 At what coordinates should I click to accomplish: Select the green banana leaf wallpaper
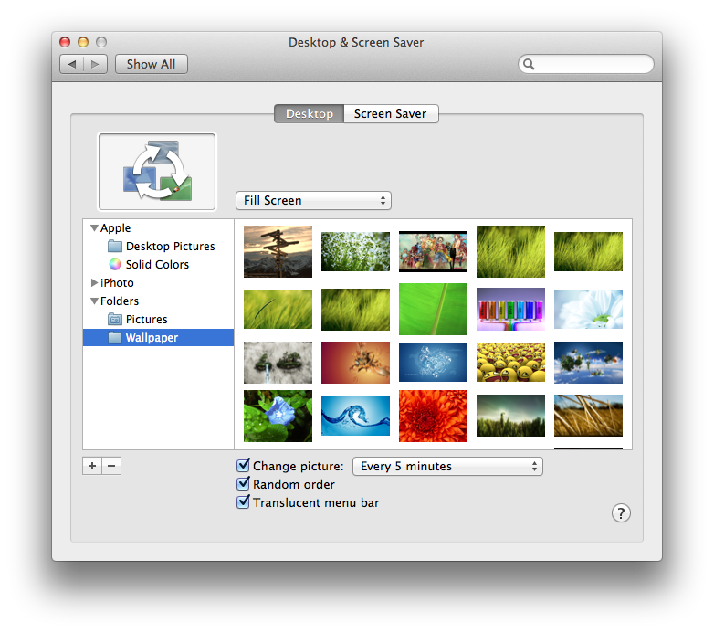433,310
